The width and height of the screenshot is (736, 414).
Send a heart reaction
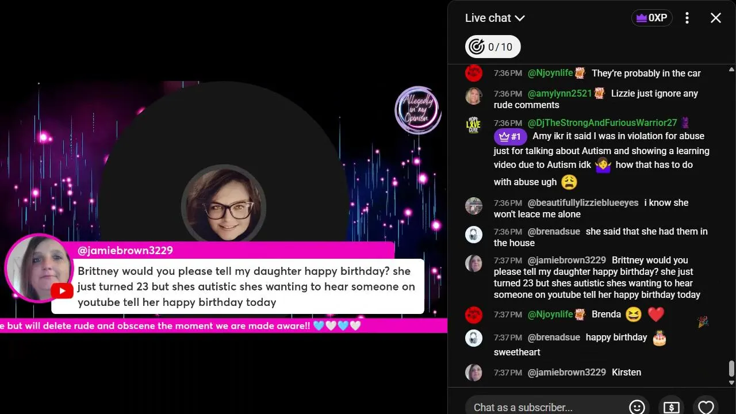[706, 407]
